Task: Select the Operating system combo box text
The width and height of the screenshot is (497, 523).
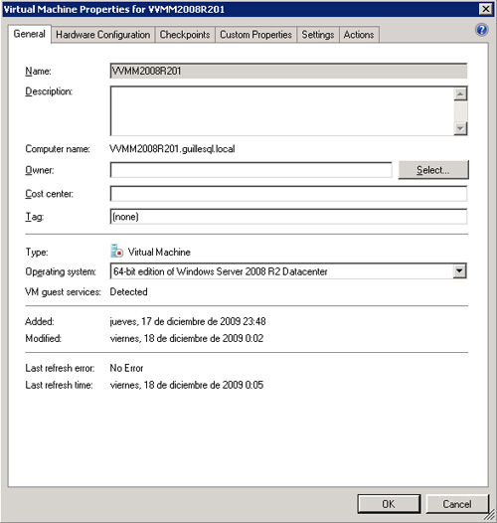Action: tap(220, 271)
